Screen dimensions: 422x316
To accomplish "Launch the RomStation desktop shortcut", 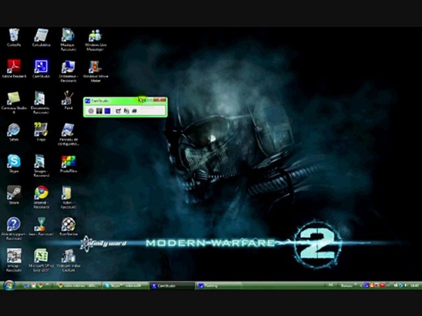I will pos(68,226).
